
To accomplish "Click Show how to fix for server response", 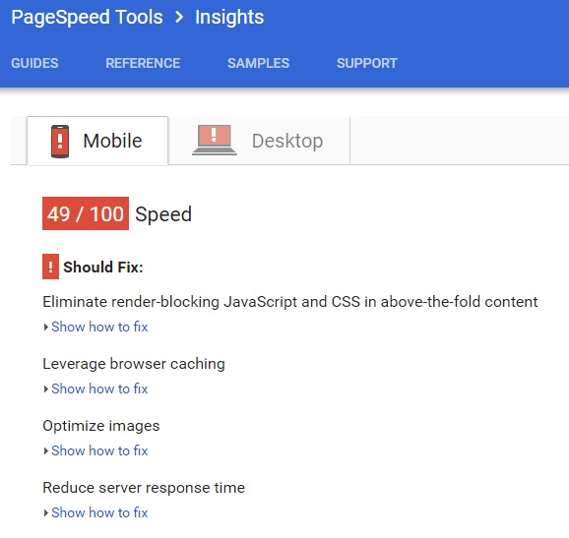I will pyautogui.click(x=99, y=513).
